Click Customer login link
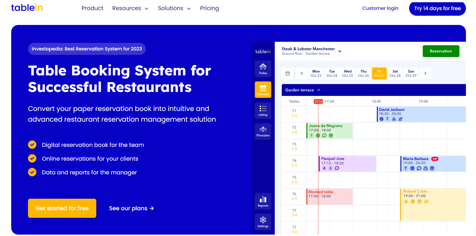476x236 pixels. pyautogui.click(x=380, y=8)
